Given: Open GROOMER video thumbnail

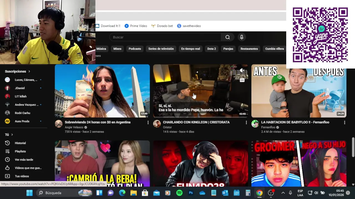Looking at the screenshot, I should click(x=299, y=164).
